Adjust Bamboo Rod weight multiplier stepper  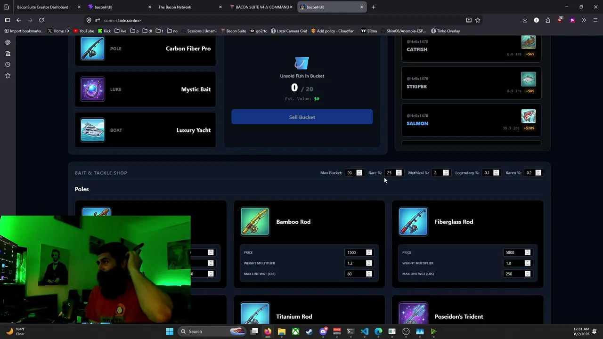pyautogui.click(x=369, y=263)
